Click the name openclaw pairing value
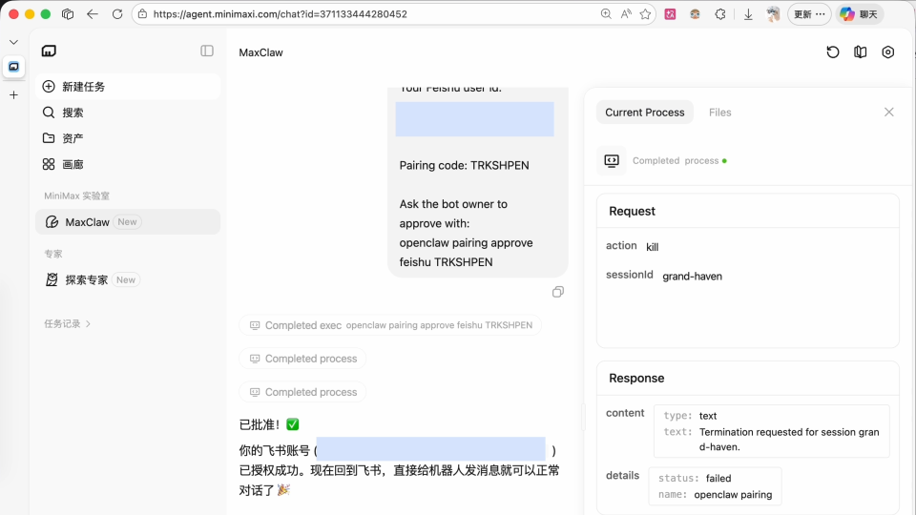Image resolution: width=916 pixels, height=515 pixels. 733,495
